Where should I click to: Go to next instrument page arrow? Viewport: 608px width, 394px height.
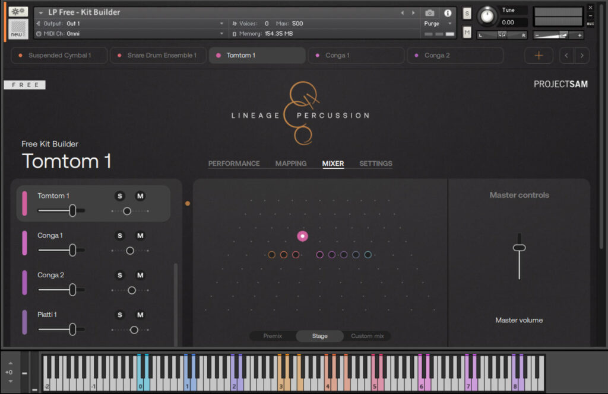tap(582, 55)
